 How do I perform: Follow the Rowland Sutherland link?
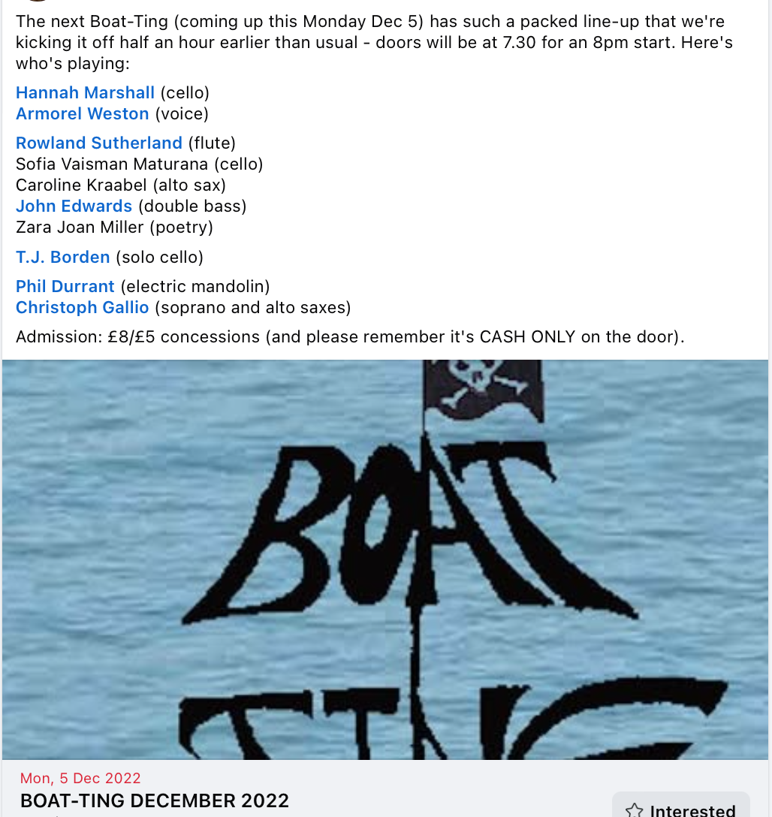point(99,143)
